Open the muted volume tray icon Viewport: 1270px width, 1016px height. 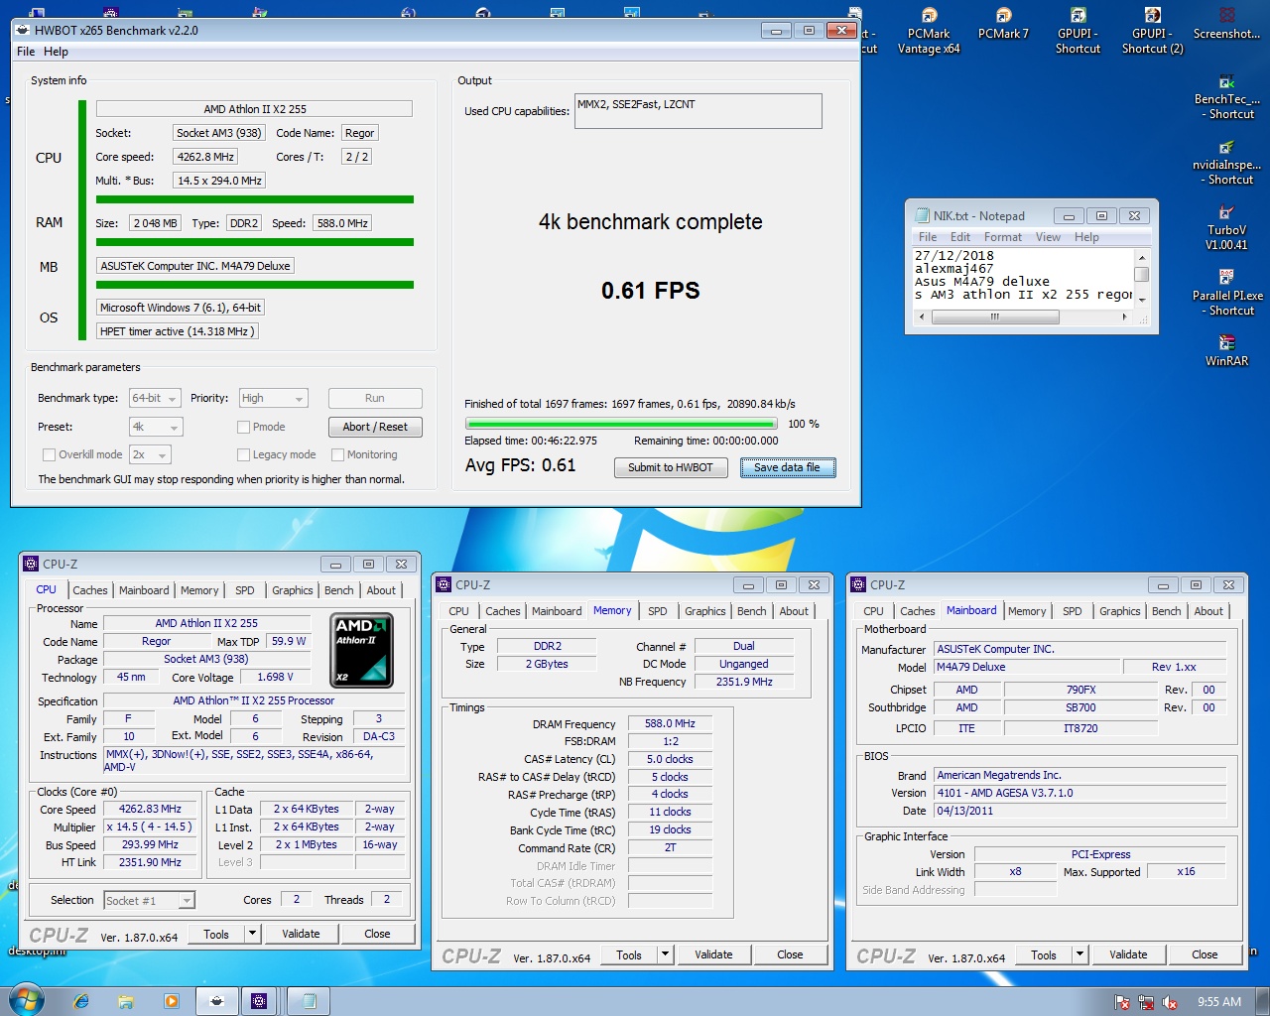tap(1170, 1002)
